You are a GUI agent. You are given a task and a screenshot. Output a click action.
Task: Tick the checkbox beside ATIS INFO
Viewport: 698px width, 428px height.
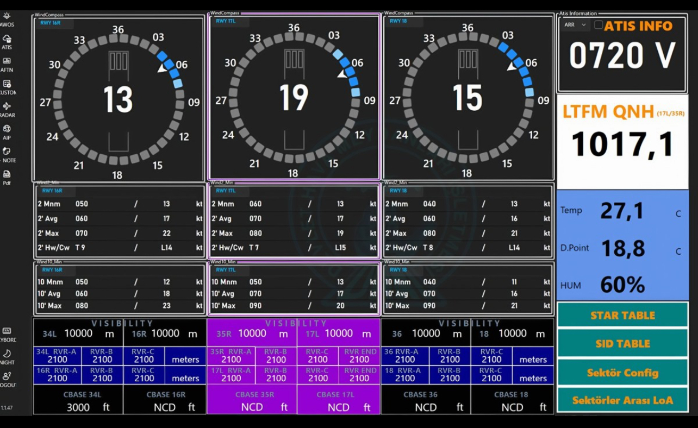(x=599, y=25)
